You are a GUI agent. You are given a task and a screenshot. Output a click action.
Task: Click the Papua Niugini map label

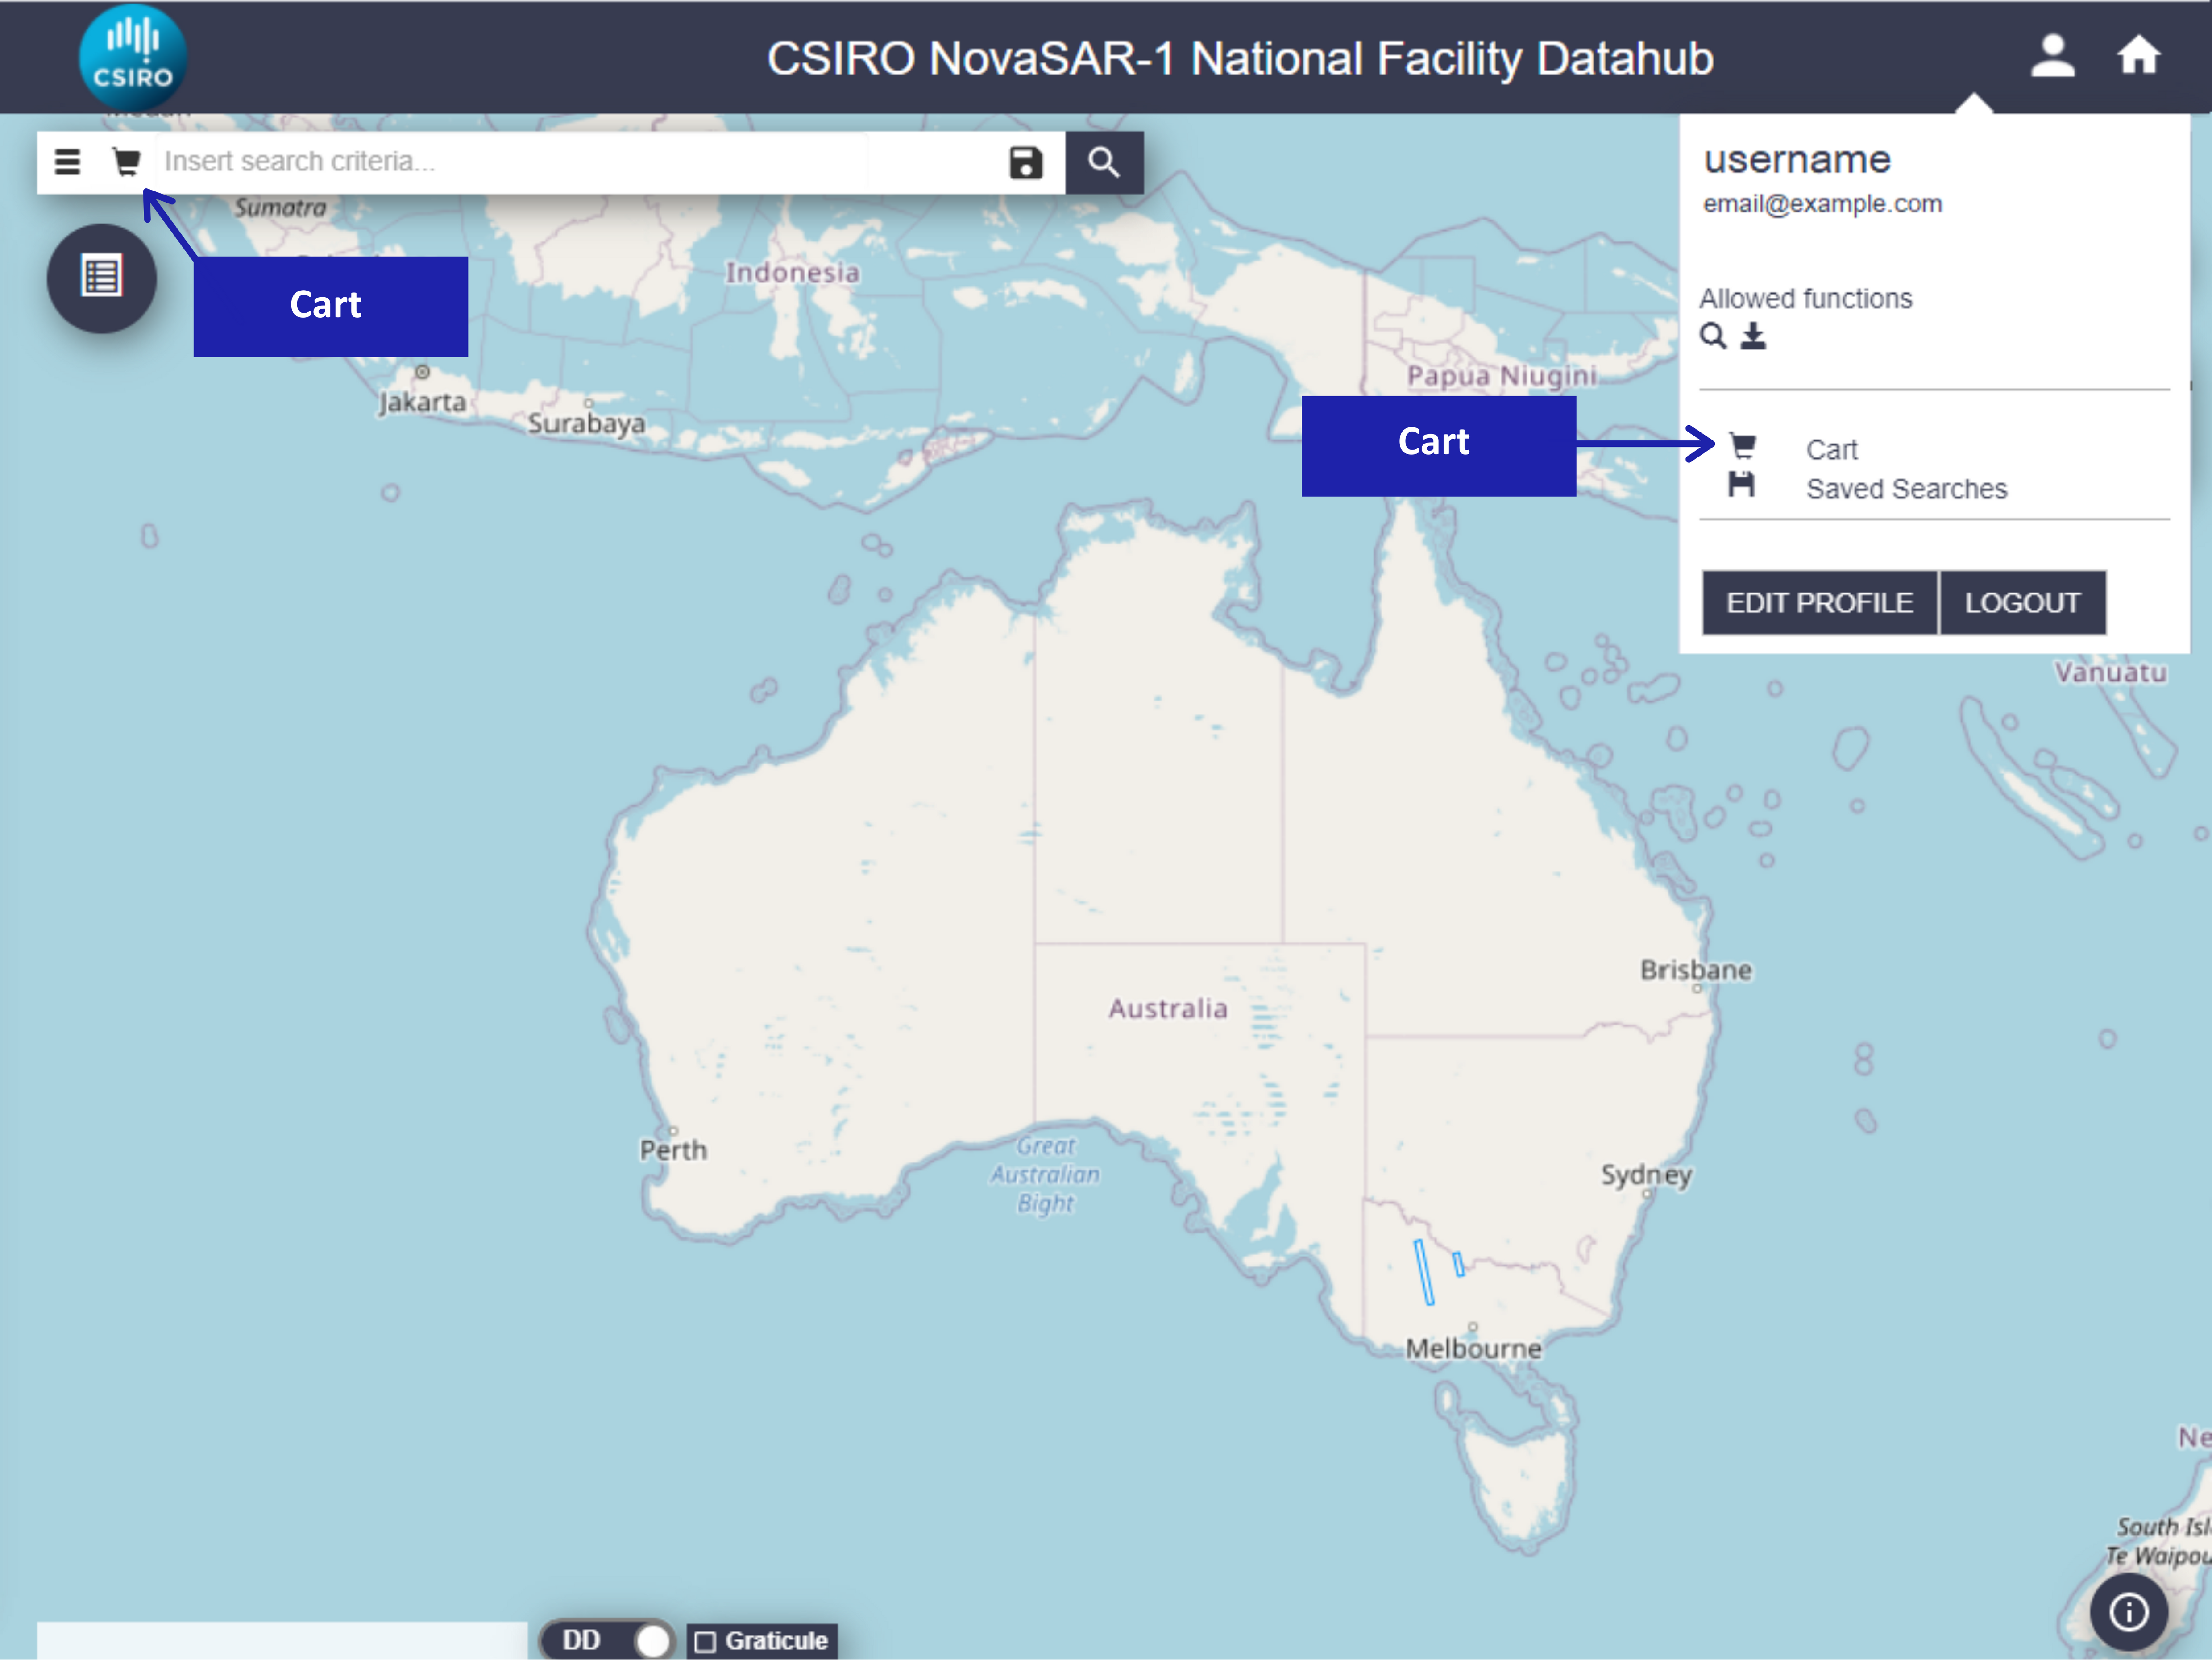point(1501,376)
